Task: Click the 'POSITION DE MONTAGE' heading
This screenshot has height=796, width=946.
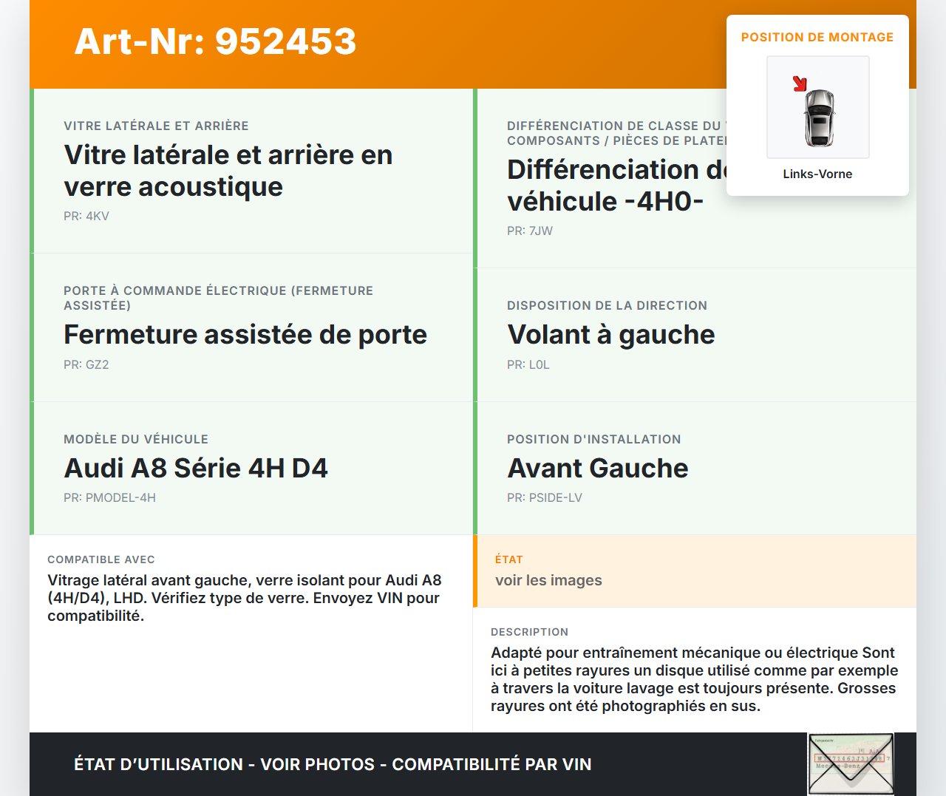Action: click(817, 37)
